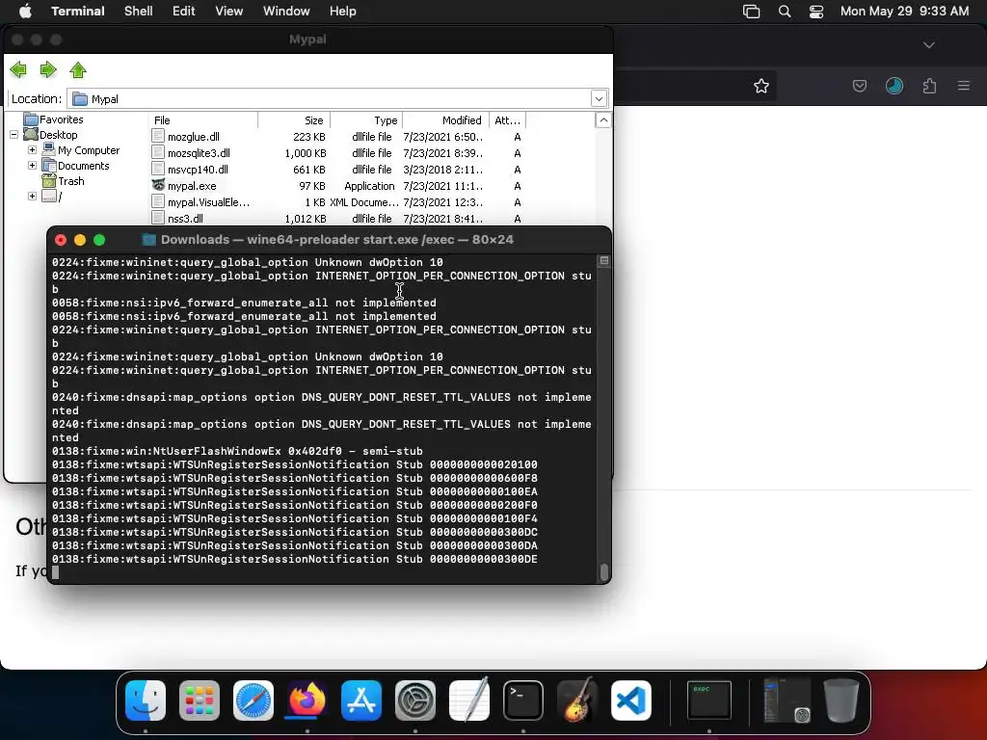Open the Firefox account avatar icon
Image resolution: width=987 pixels, height=740 pixels.
click(x=894, y=86)
